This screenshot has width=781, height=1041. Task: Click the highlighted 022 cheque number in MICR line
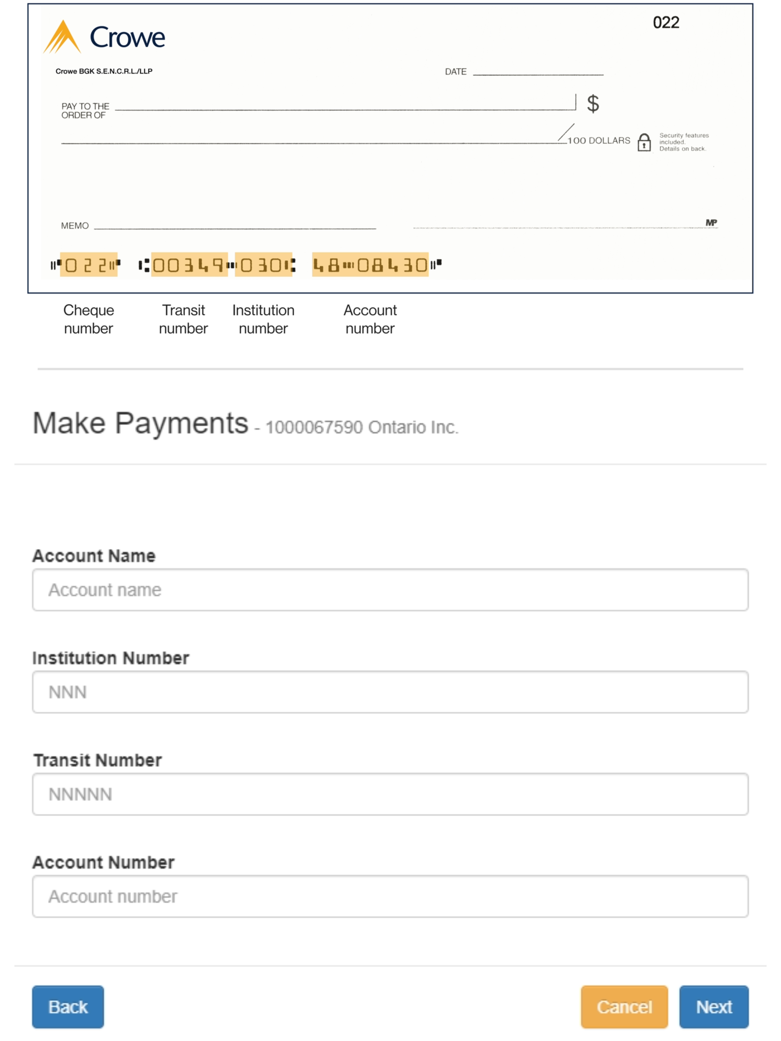89,265
